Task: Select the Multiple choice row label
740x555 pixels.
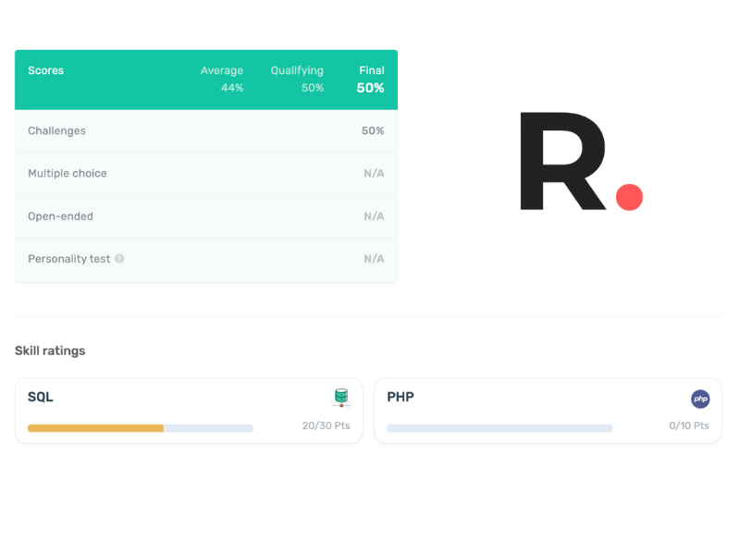Action: 68,173
